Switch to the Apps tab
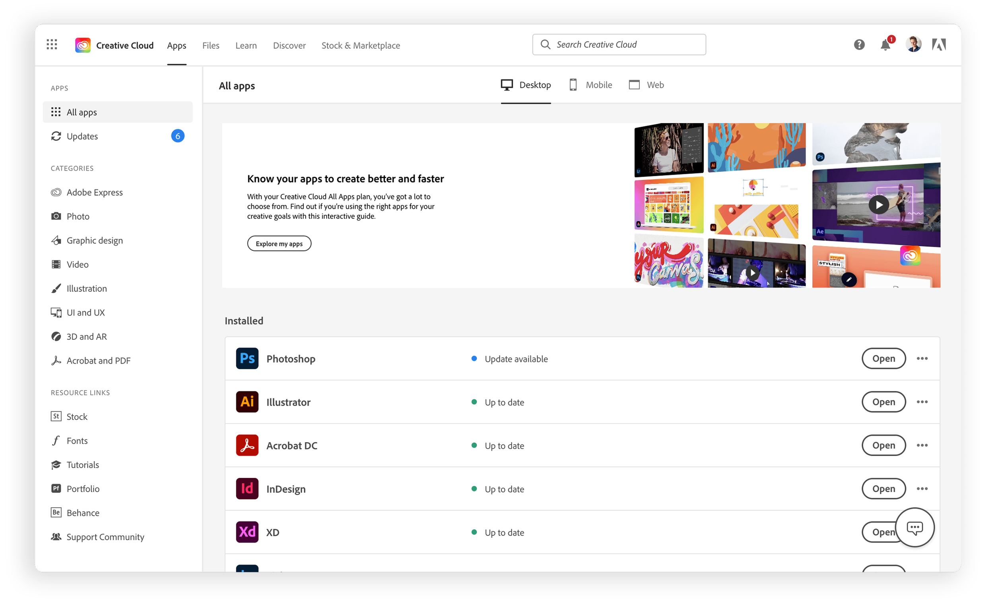Screen dimensions: 994x601 (177, 46)
